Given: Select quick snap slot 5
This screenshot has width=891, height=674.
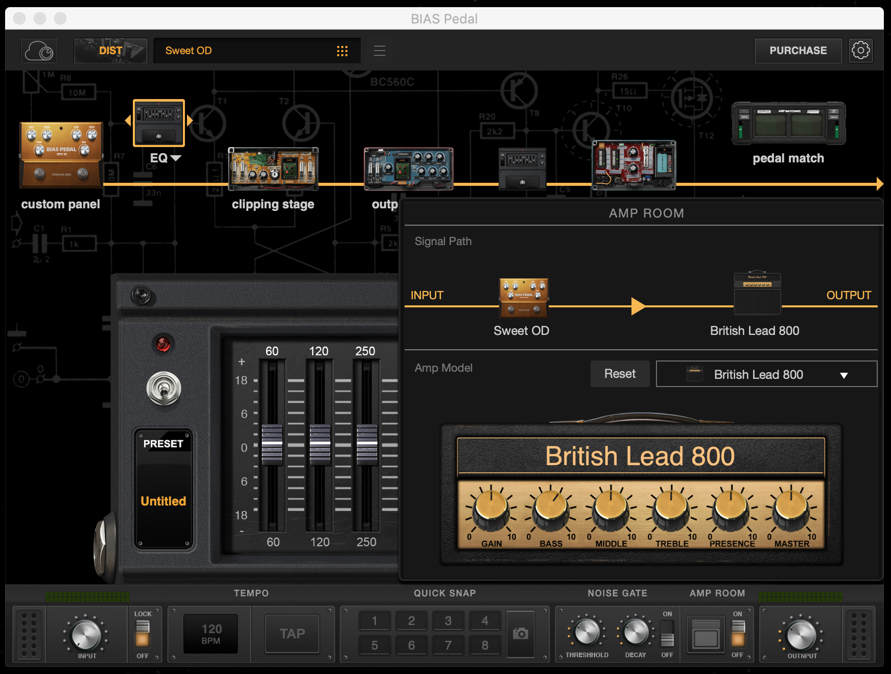Looking at the screenshot, I should coord(374,645).
